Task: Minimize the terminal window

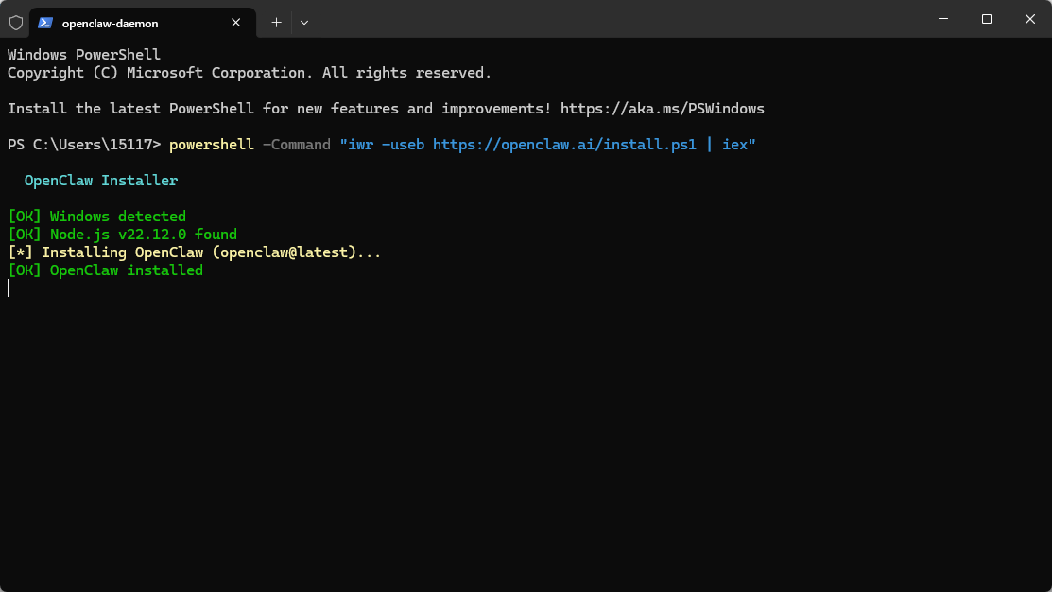Action: [943, 19]
